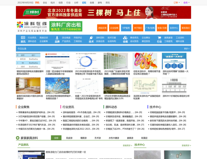Open the colorful paint splash article thumbnail
Image resolution: width=207 pixels, height=159 pixels.
[x=145, y=61]
